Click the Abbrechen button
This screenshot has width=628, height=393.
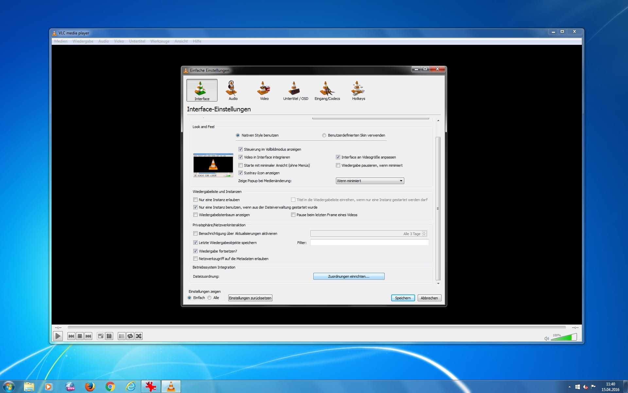429,298
